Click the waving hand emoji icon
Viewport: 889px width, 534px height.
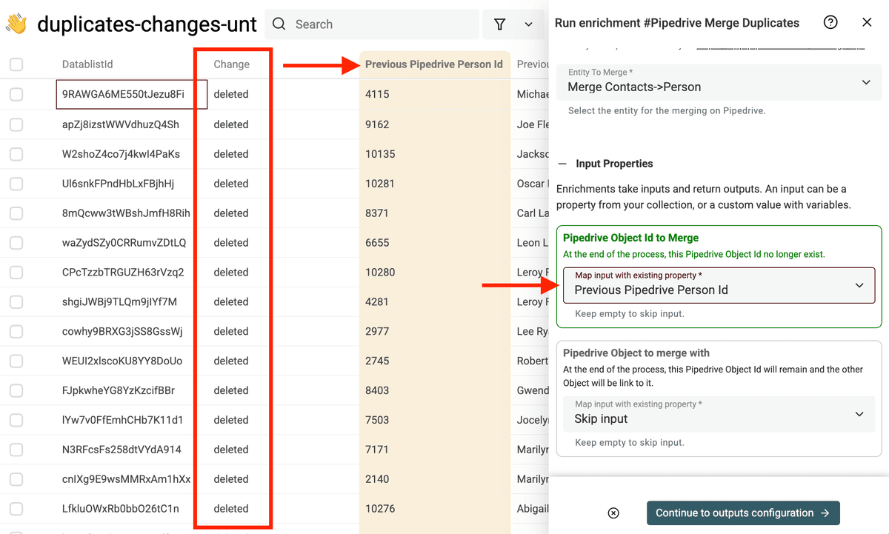16,24
